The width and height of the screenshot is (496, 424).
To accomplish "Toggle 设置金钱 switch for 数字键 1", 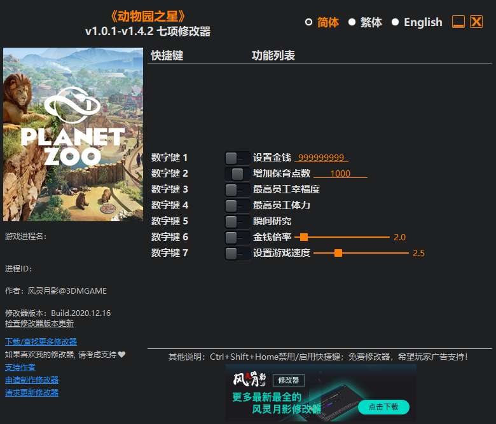I will [x=237, y=158].
